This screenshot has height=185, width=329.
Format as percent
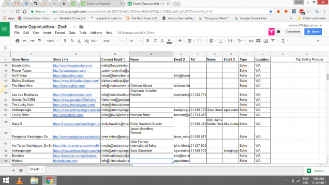pyautogui.click(x=72, y=41)
